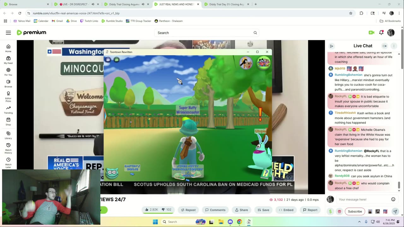This screenshot has width=404, height=227.
Task: Open Windows Start menu
Action: click(x=155, y=222)
